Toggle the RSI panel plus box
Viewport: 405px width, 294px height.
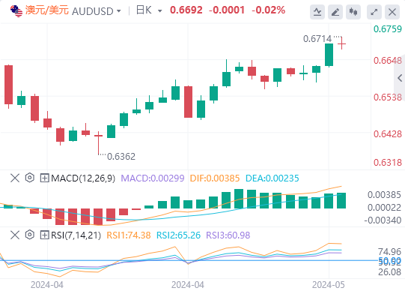click(44, 235)
